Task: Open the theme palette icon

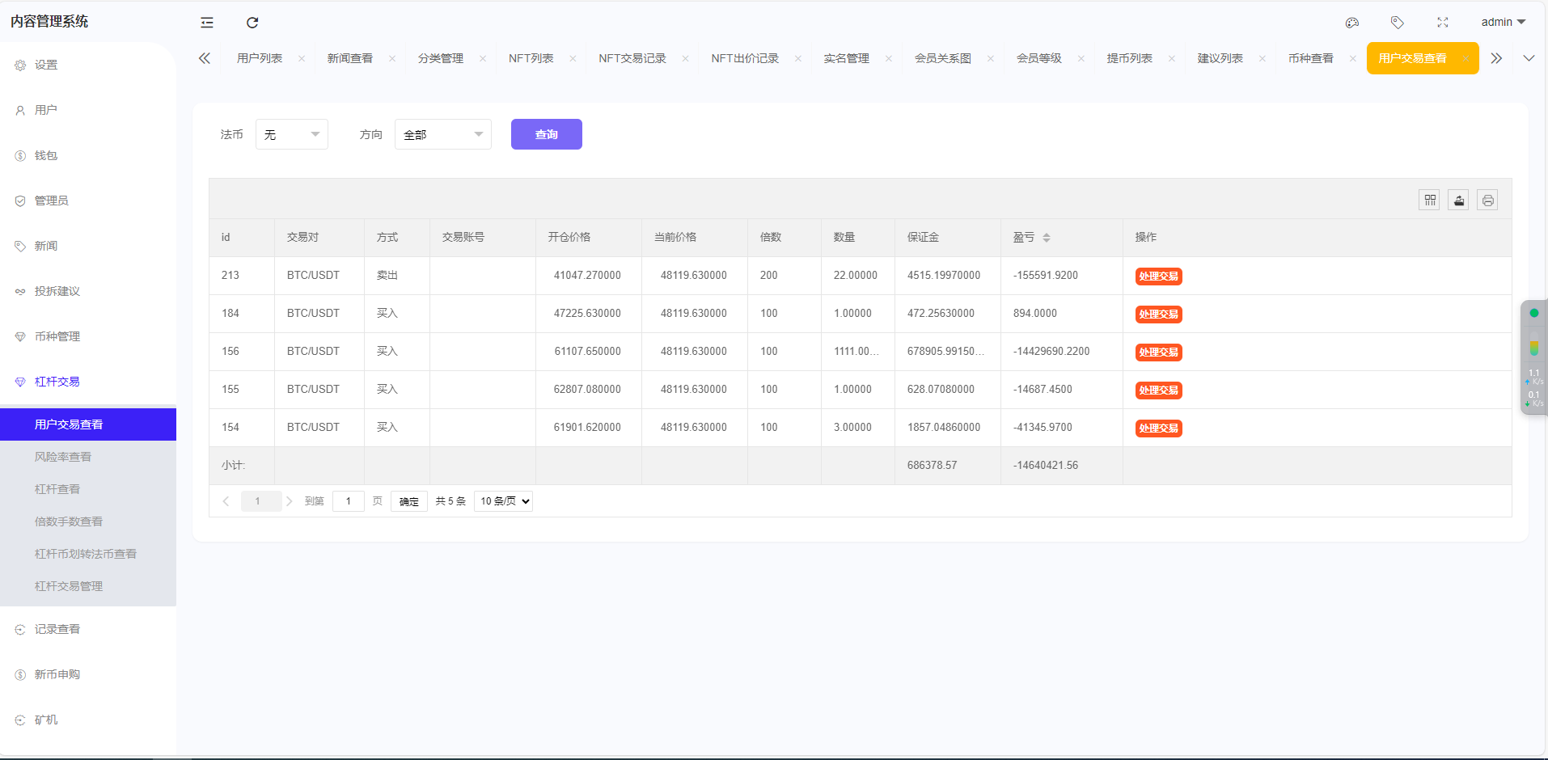Action: [x=1352, y=23]
